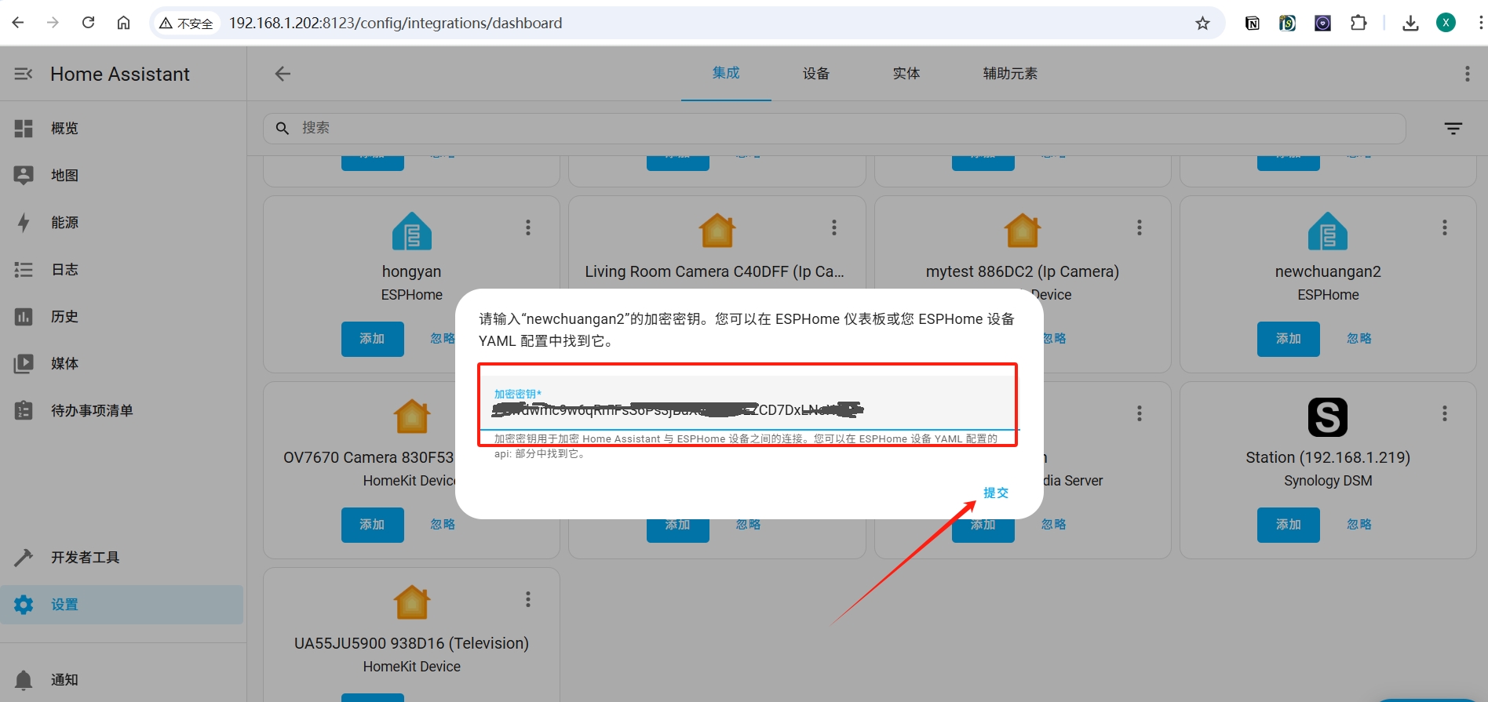Click the hongyan ESPHome icon
Screen dimensions: 1488x702
pos(412,231)
